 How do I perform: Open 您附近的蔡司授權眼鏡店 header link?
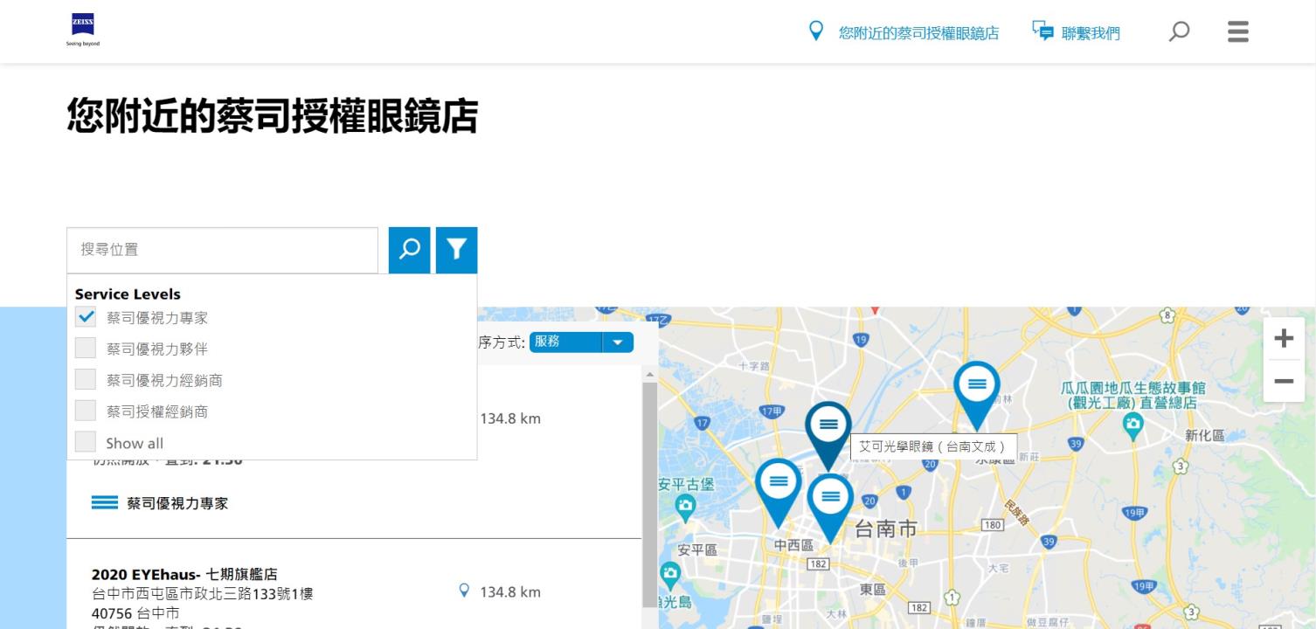[x=918, y=33]
